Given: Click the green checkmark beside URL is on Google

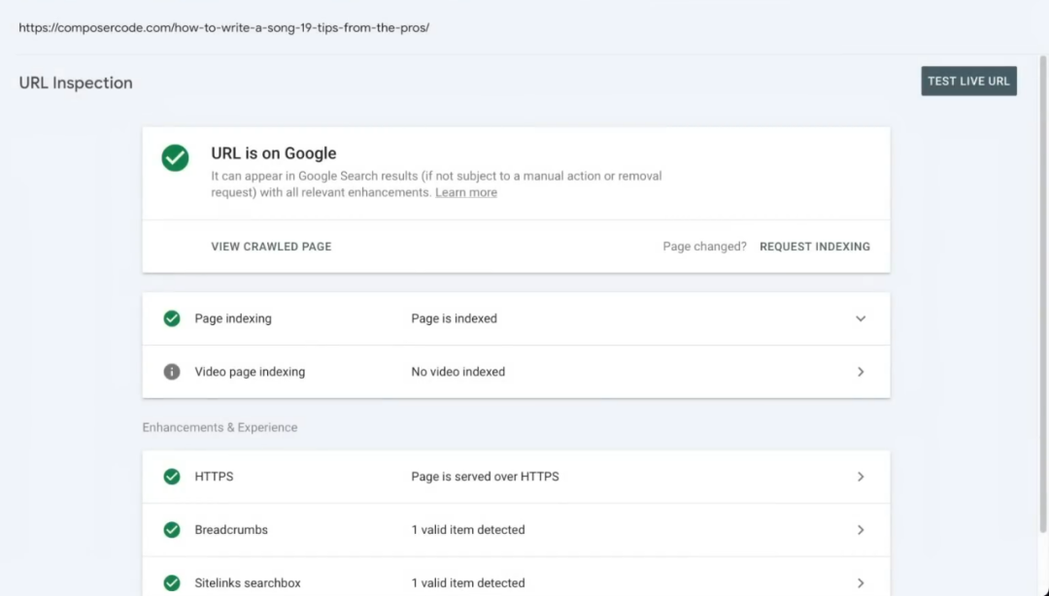Looking at the screenshot, I should click(x=175, y=158).
